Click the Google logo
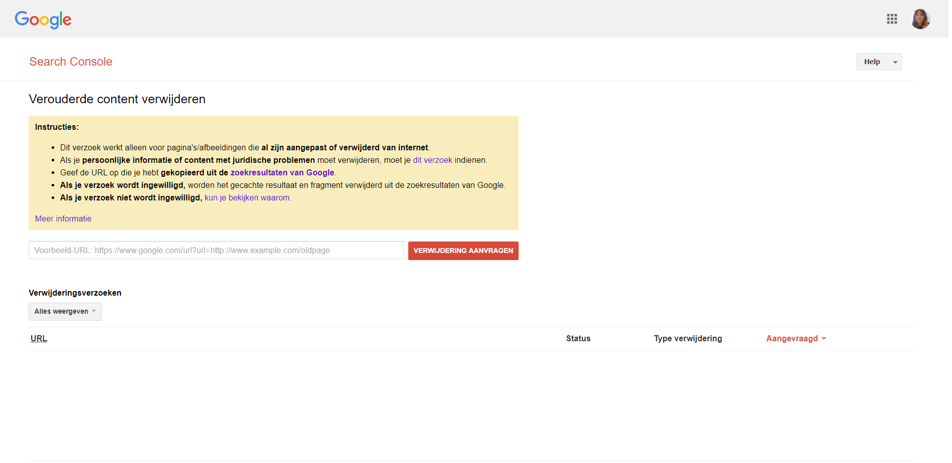 point(43,20)
